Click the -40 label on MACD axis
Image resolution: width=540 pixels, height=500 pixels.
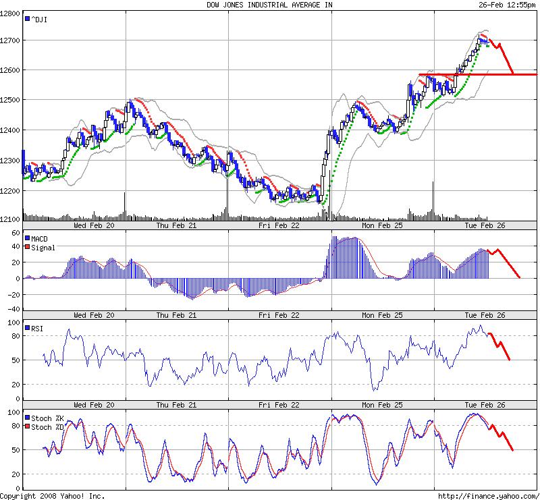[x=14, y=309]
